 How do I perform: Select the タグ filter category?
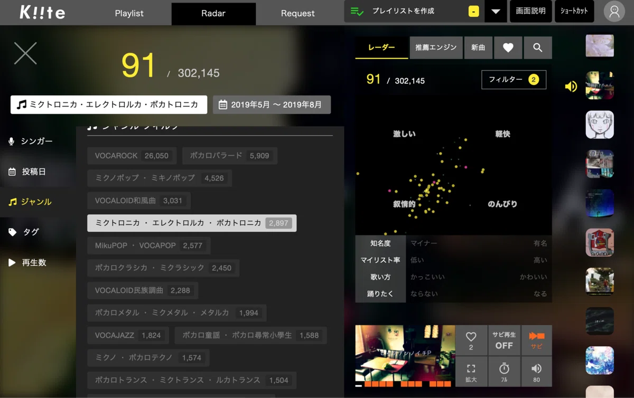click(23, 232)
